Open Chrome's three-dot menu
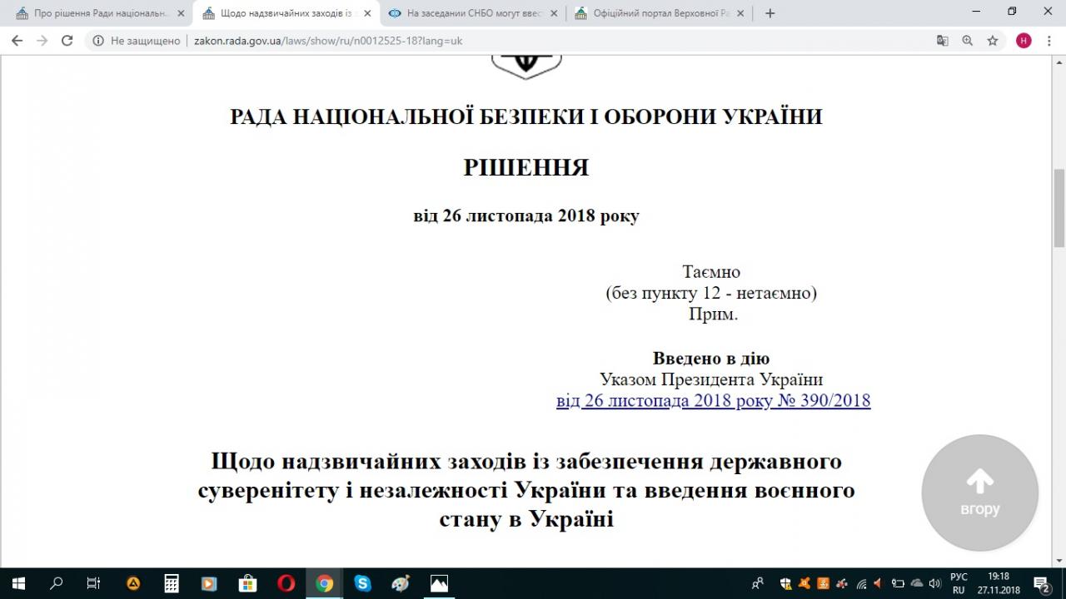 point(1049,40)
